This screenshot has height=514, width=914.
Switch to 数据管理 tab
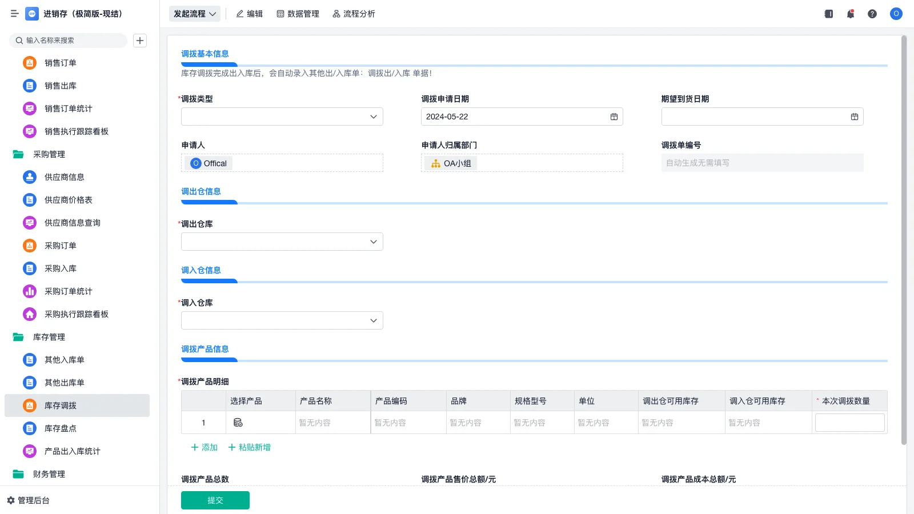298,14
